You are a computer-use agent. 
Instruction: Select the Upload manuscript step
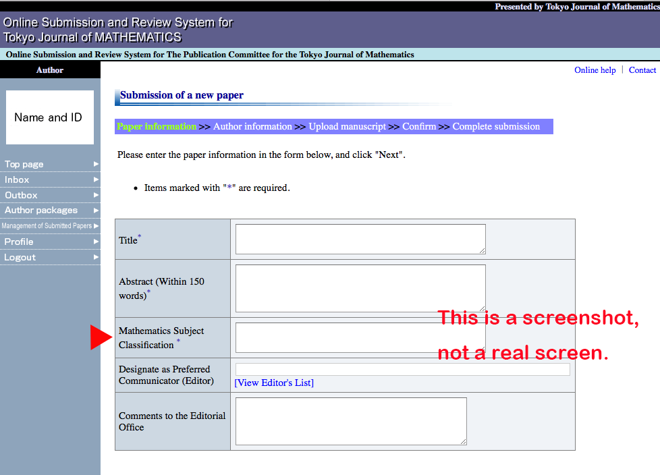click(x=348, y=127)
